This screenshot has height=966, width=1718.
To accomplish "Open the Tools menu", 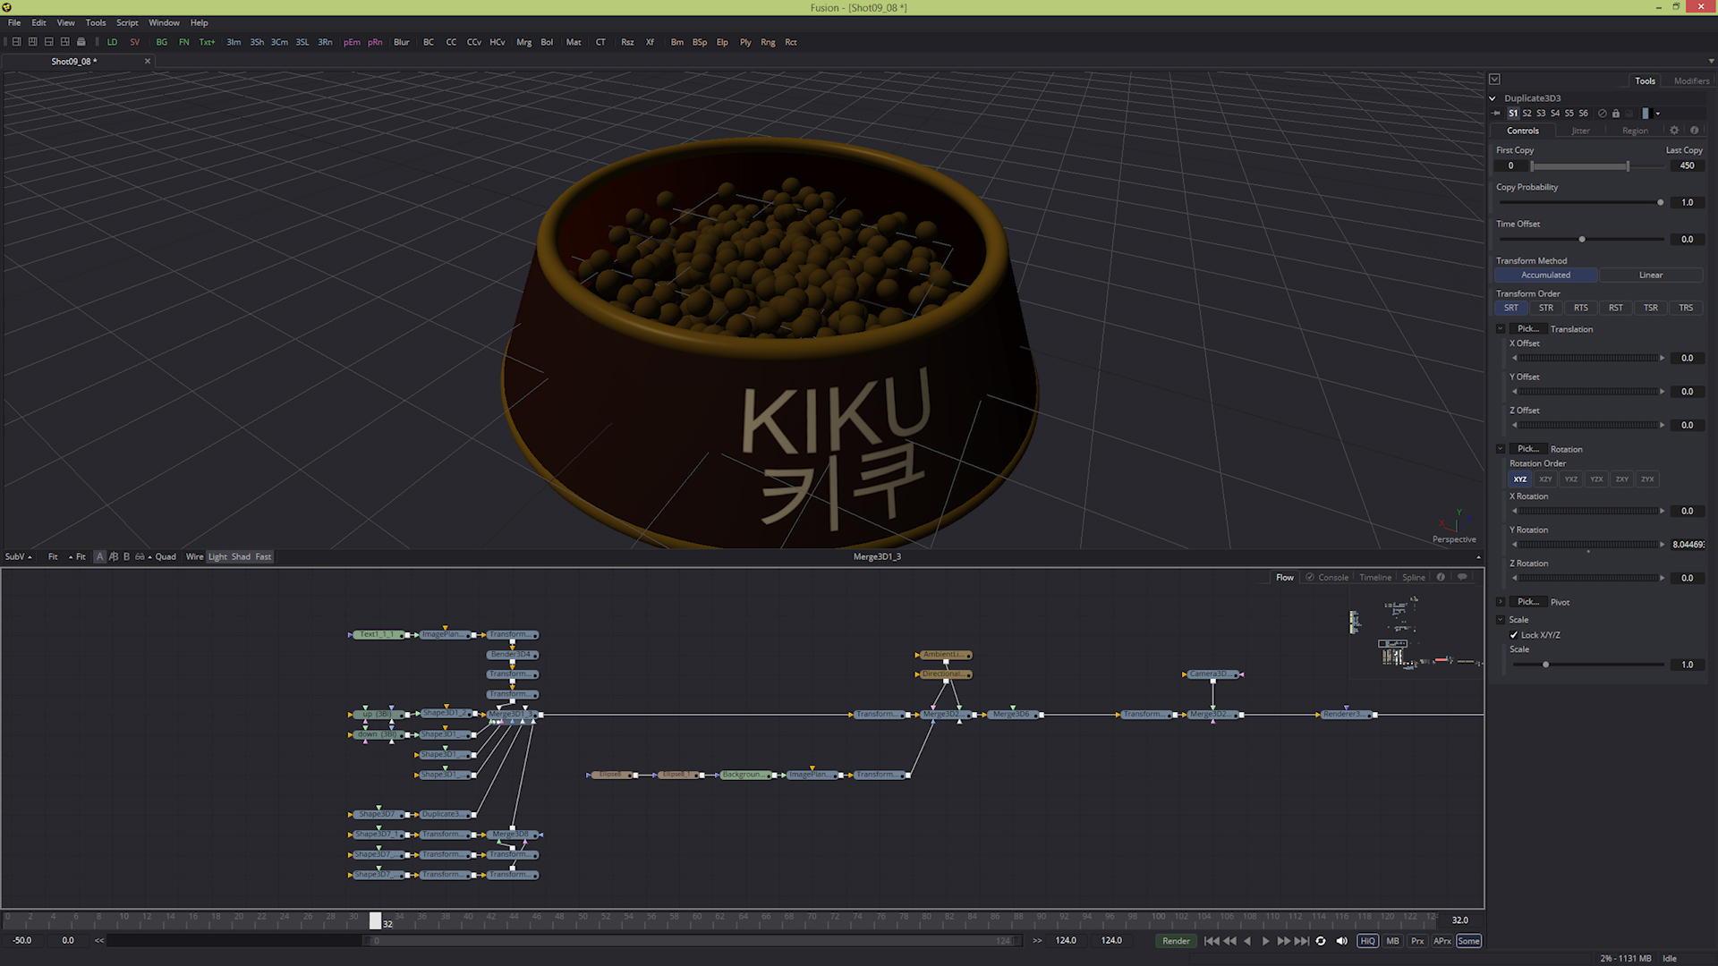I will pyautogui.click(x=96, y=22).
